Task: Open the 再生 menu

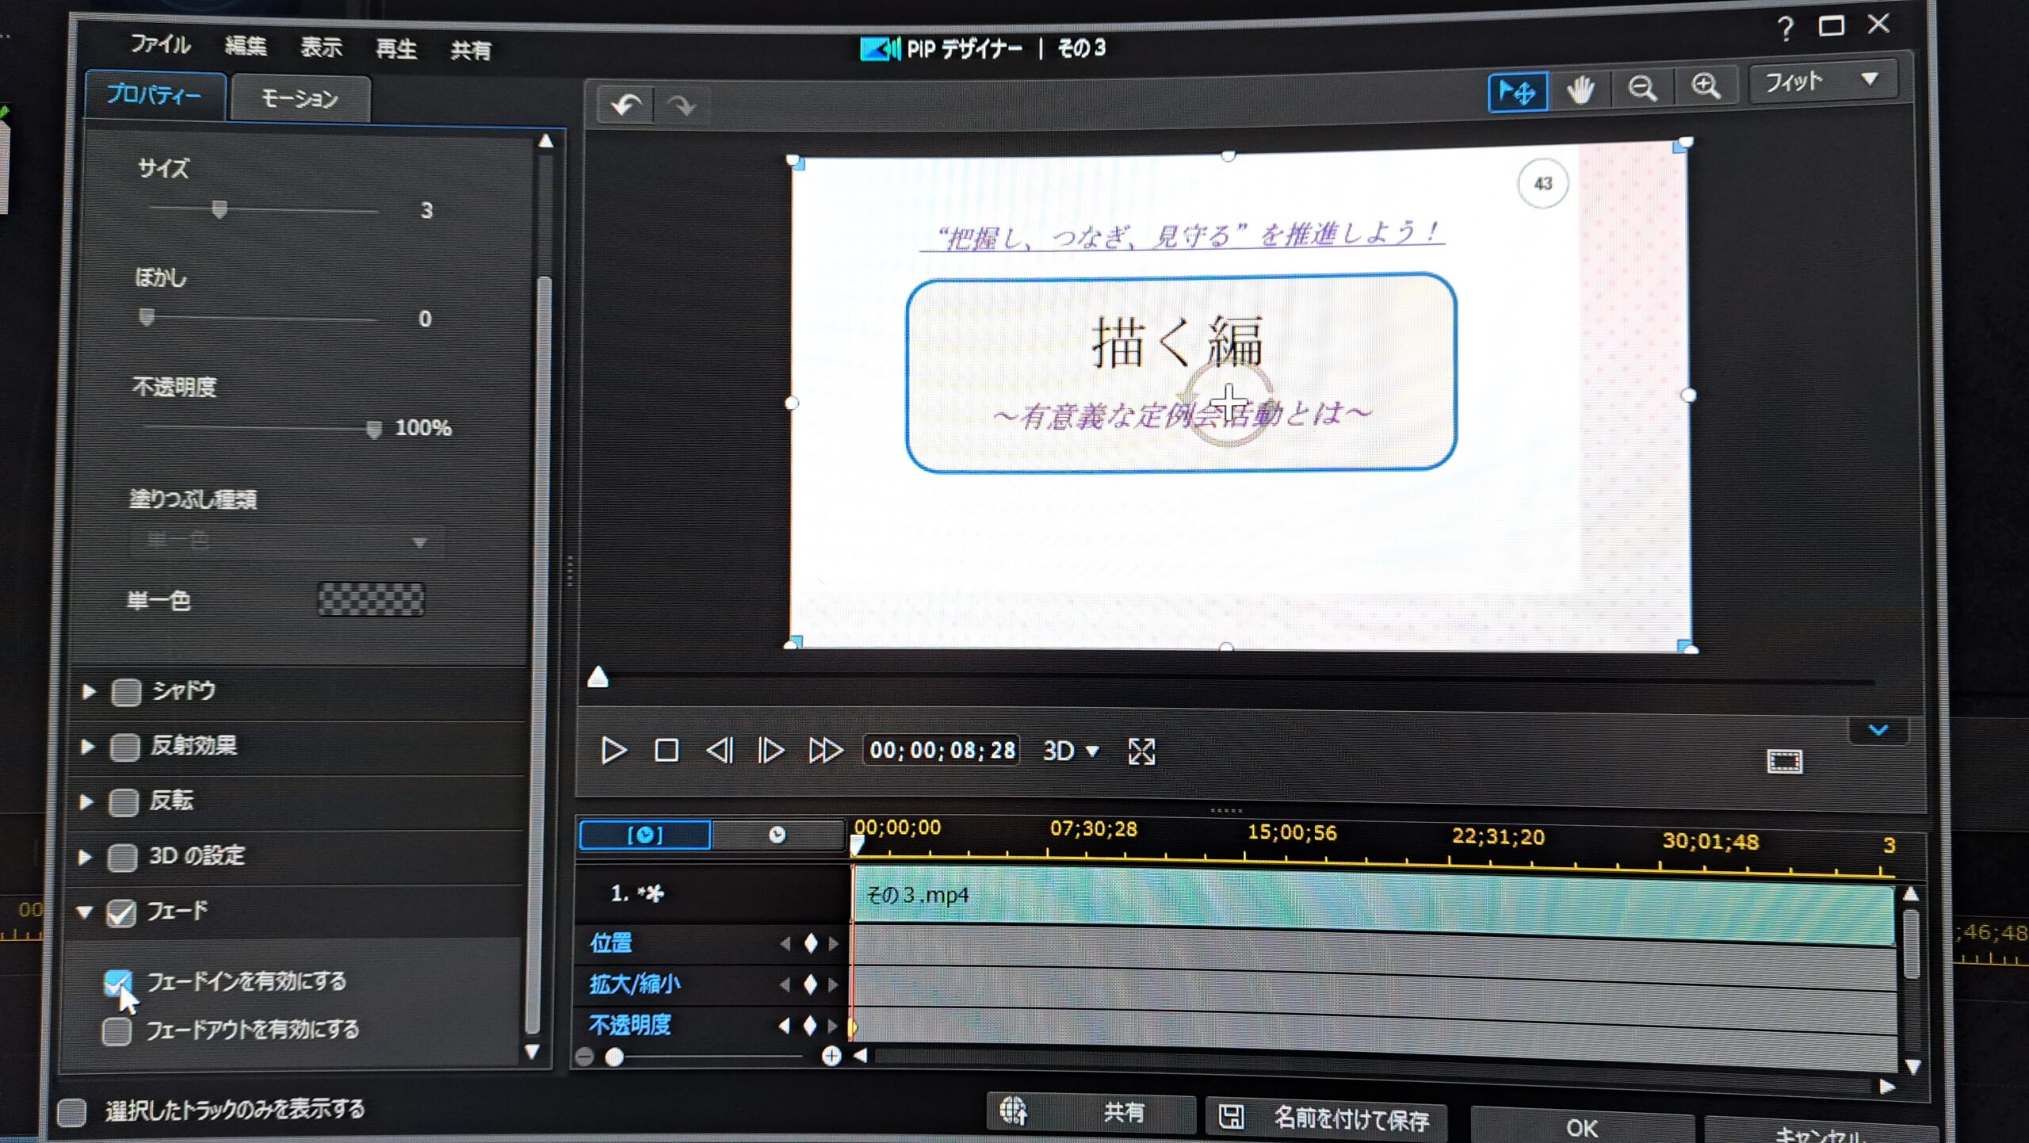Action: pyautogui.click(x=395, y=49)
